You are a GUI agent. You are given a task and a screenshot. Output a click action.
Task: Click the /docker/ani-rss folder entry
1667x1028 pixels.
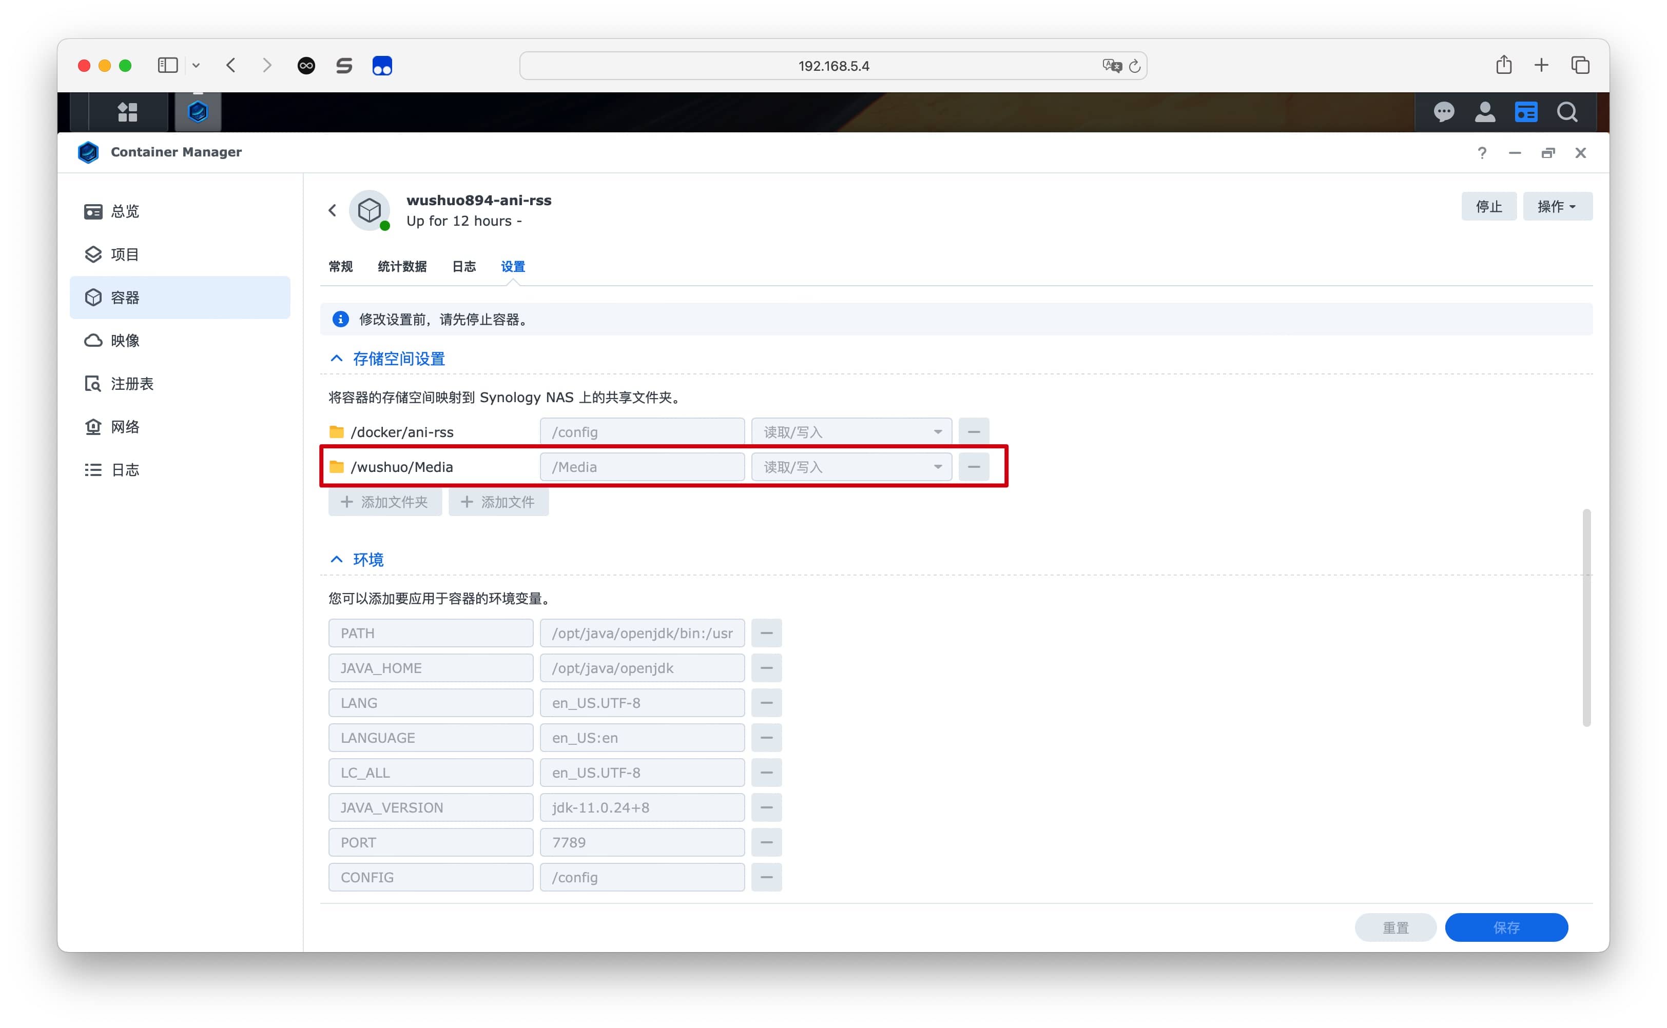391,432
